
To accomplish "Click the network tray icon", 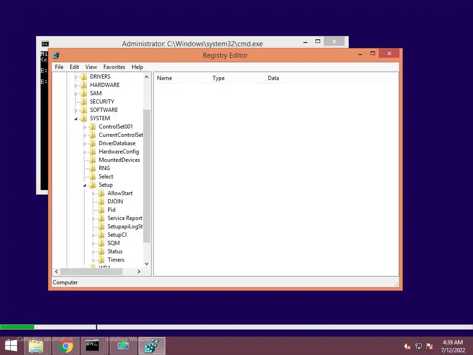I will click(418, 346).
